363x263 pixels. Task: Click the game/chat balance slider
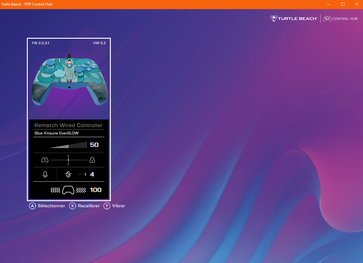68,160
